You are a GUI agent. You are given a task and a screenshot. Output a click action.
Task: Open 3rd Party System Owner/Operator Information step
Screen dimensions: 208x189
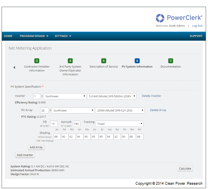[x=70, y=70]
